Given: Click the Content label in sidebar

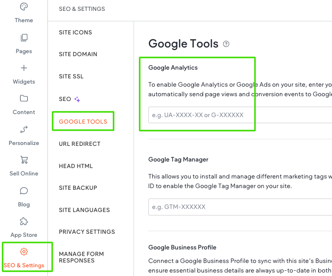Looking at the screenshot, I should 23,112.
